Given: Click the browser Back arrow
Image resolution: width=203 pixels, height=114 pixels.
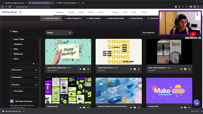Looking at the screenshot, I should (3, 7).
